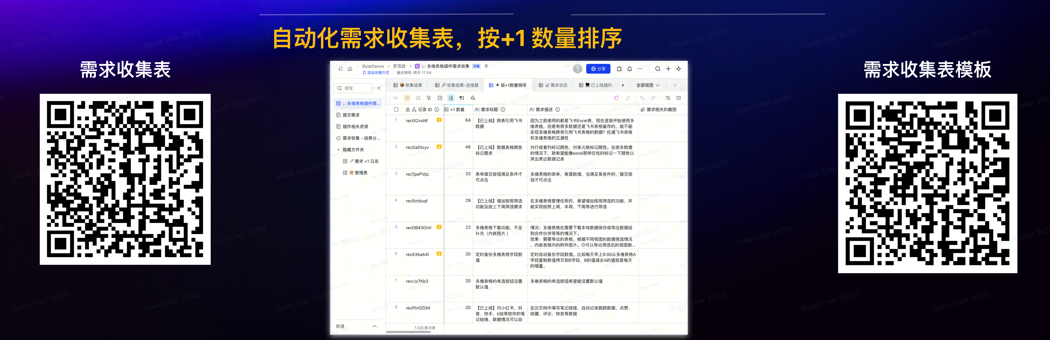Select 多维表格插件需… in the sidebar
Image resolution: width=1050 pixels, height=340 pixels.
point(358,103)
